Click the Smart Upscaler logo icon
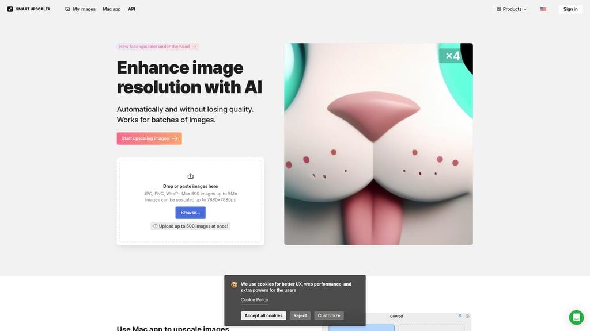 10,9
